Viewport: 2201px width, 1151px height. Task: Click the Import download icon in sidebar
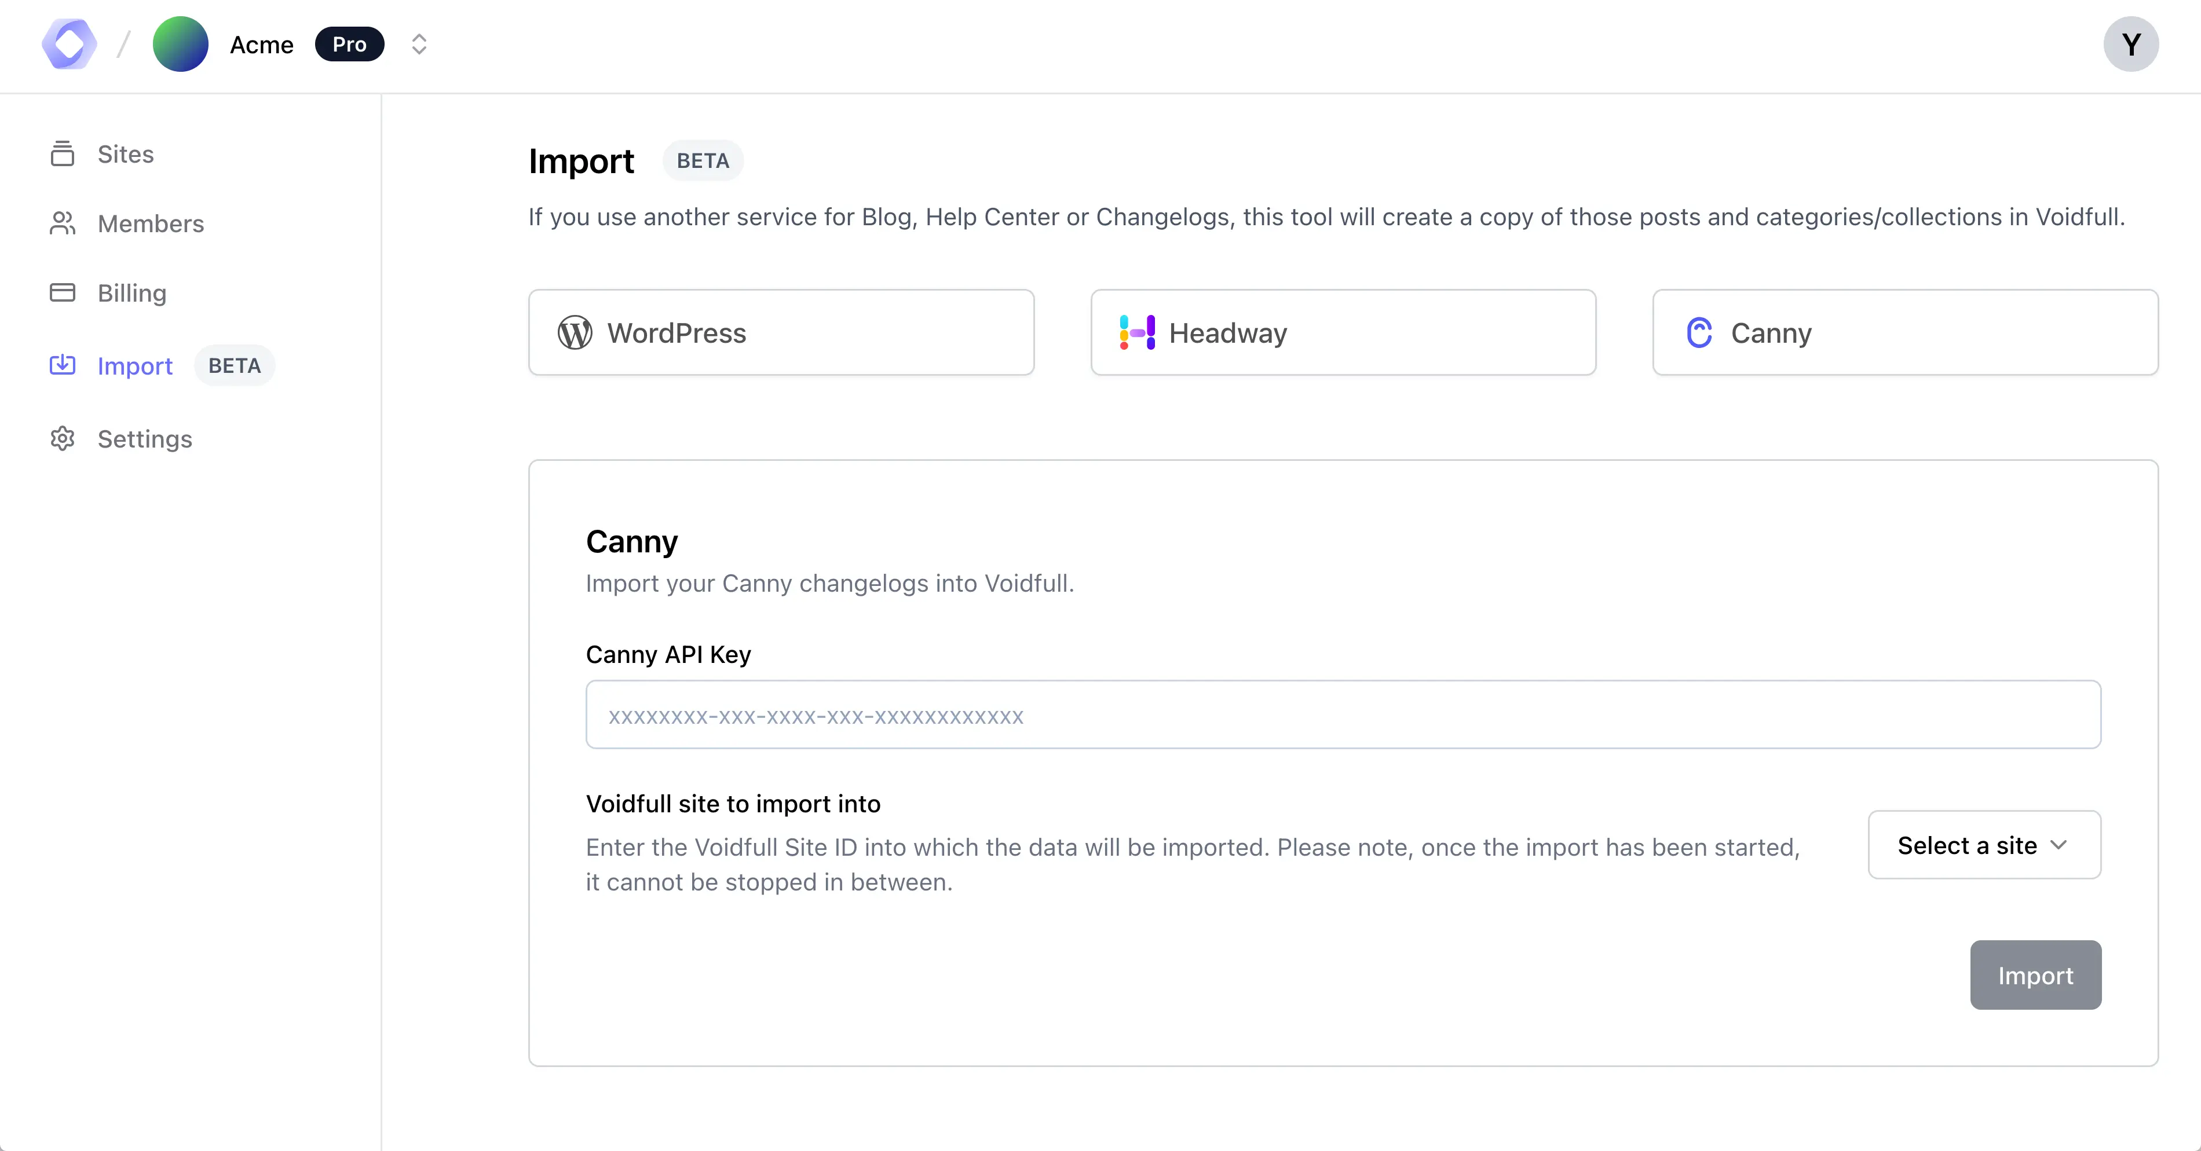tap(63, 365)
